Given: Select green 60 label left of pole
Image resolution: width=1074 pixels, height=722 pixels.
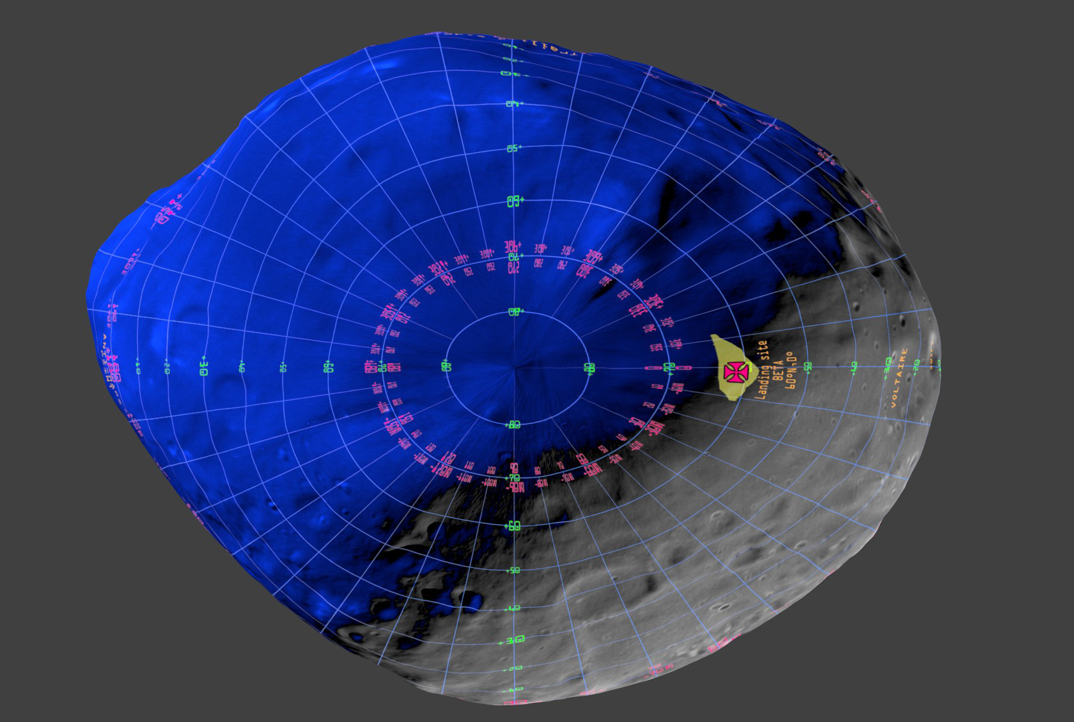Looking at the screenshot, I should pos(329,367).
